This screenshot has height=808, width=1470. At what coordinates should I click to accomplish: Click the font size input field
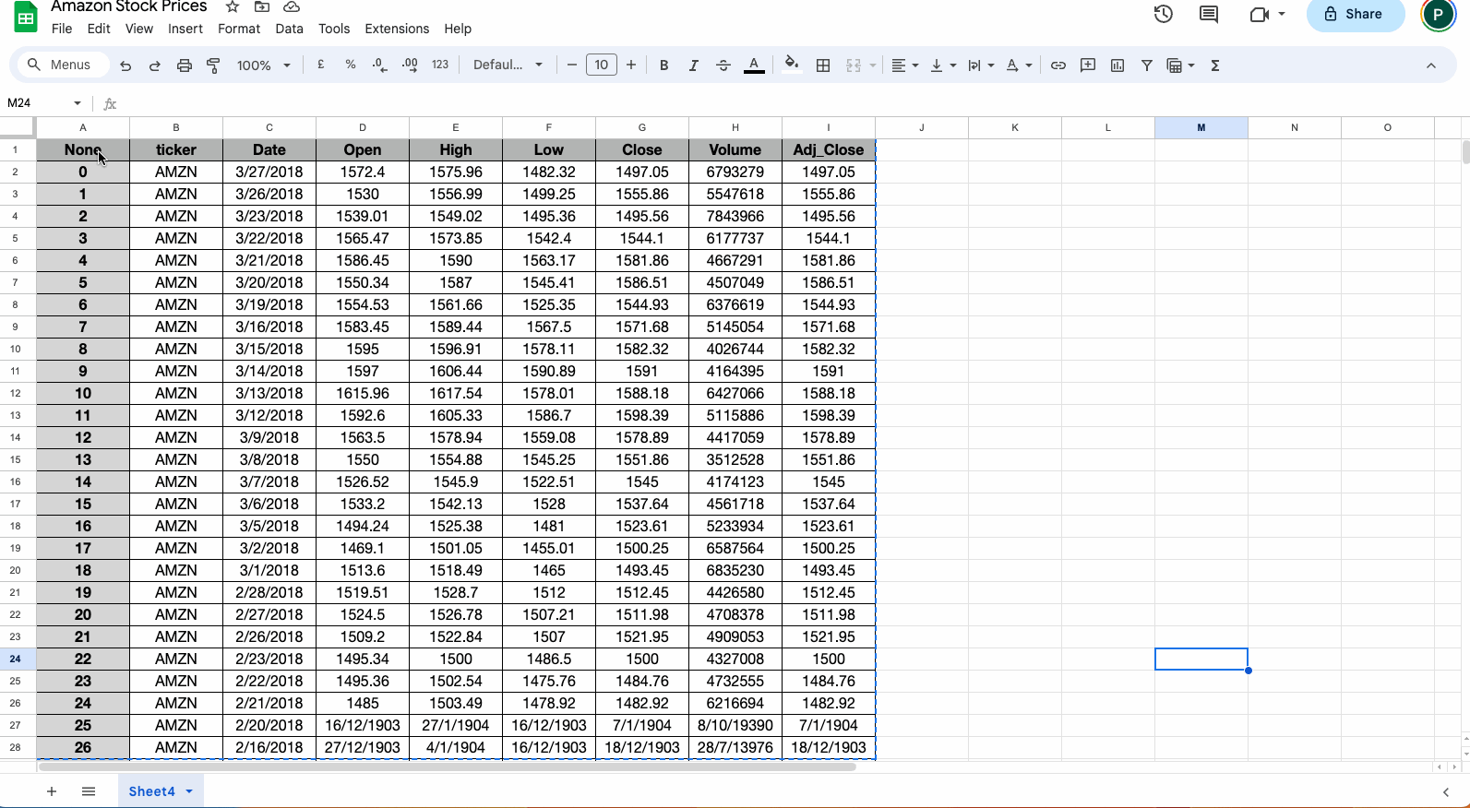[601, 65]
